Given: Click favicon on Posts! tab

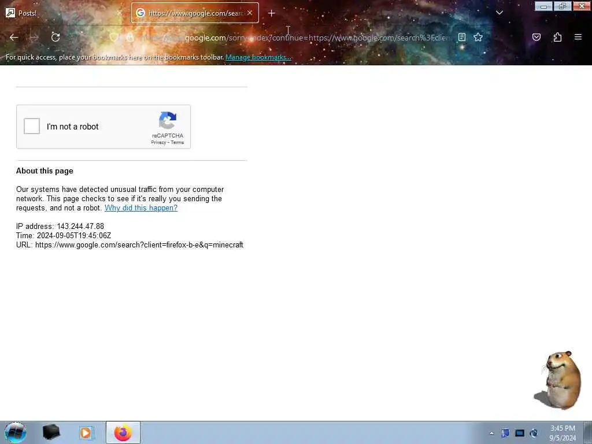Looking at the screenshot, I should [x=10, y=13].
